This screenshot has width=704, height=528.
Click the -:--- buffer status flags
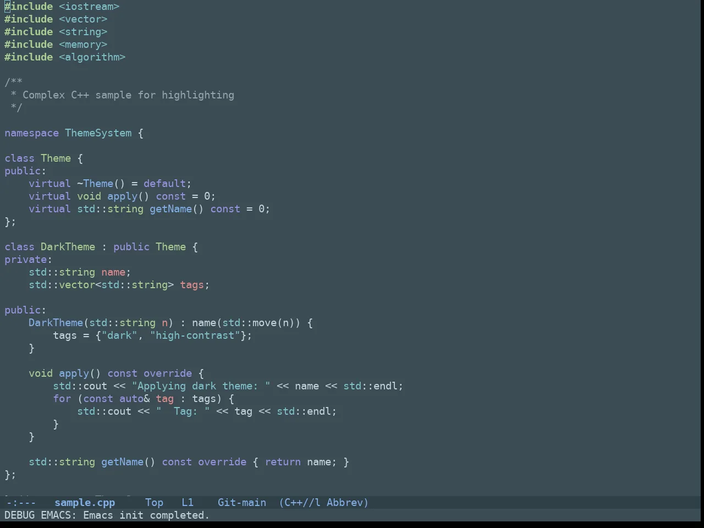[21, 502]
